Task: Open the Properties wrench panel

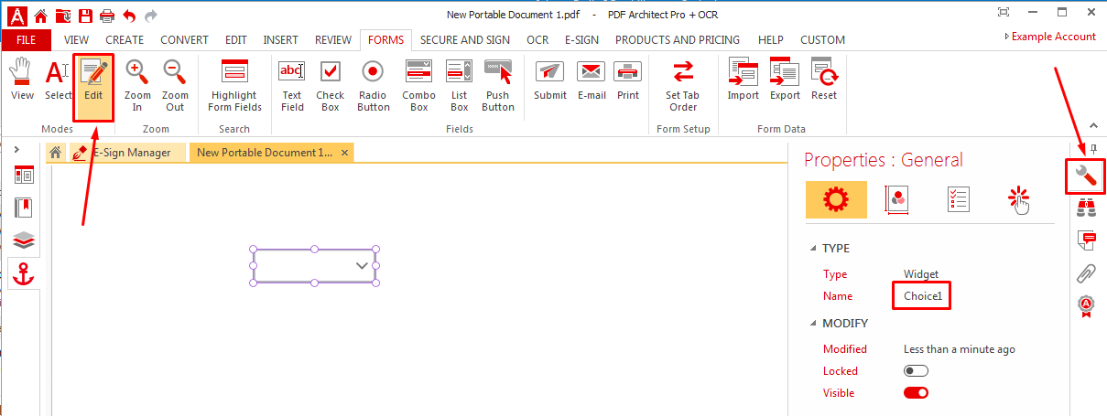Action: click(x=1085, y=176)
